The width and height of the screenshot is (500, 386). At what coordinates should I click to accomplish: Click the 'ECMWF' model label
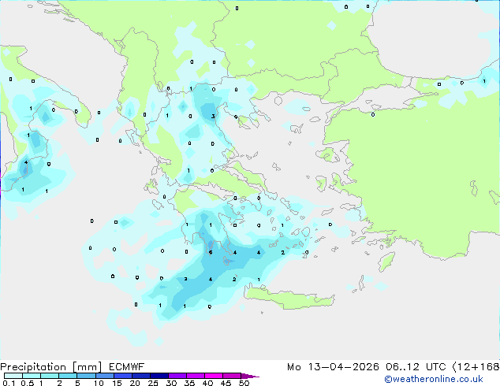127,367
